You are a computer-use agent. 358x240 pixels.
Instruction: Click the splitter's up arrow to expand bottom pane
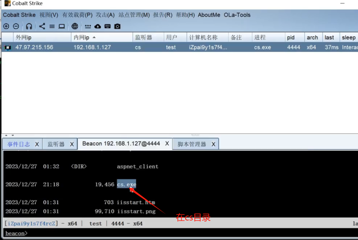tap(6, 135)
